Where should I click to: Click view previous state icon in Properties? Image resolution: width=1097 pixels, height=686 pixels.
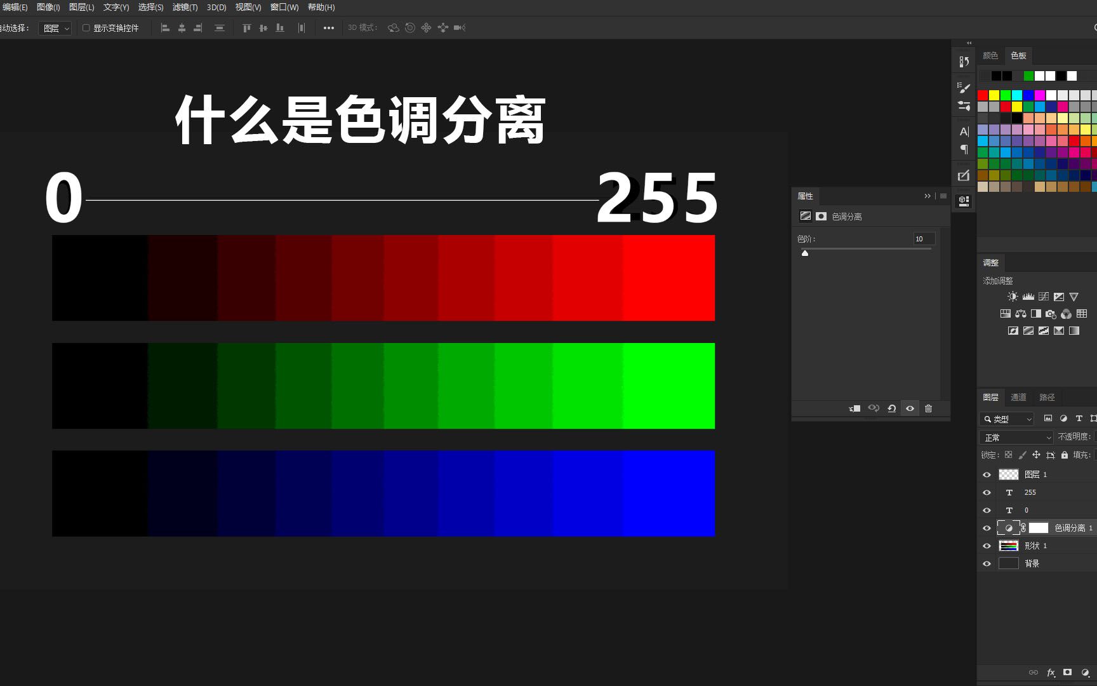874,408
